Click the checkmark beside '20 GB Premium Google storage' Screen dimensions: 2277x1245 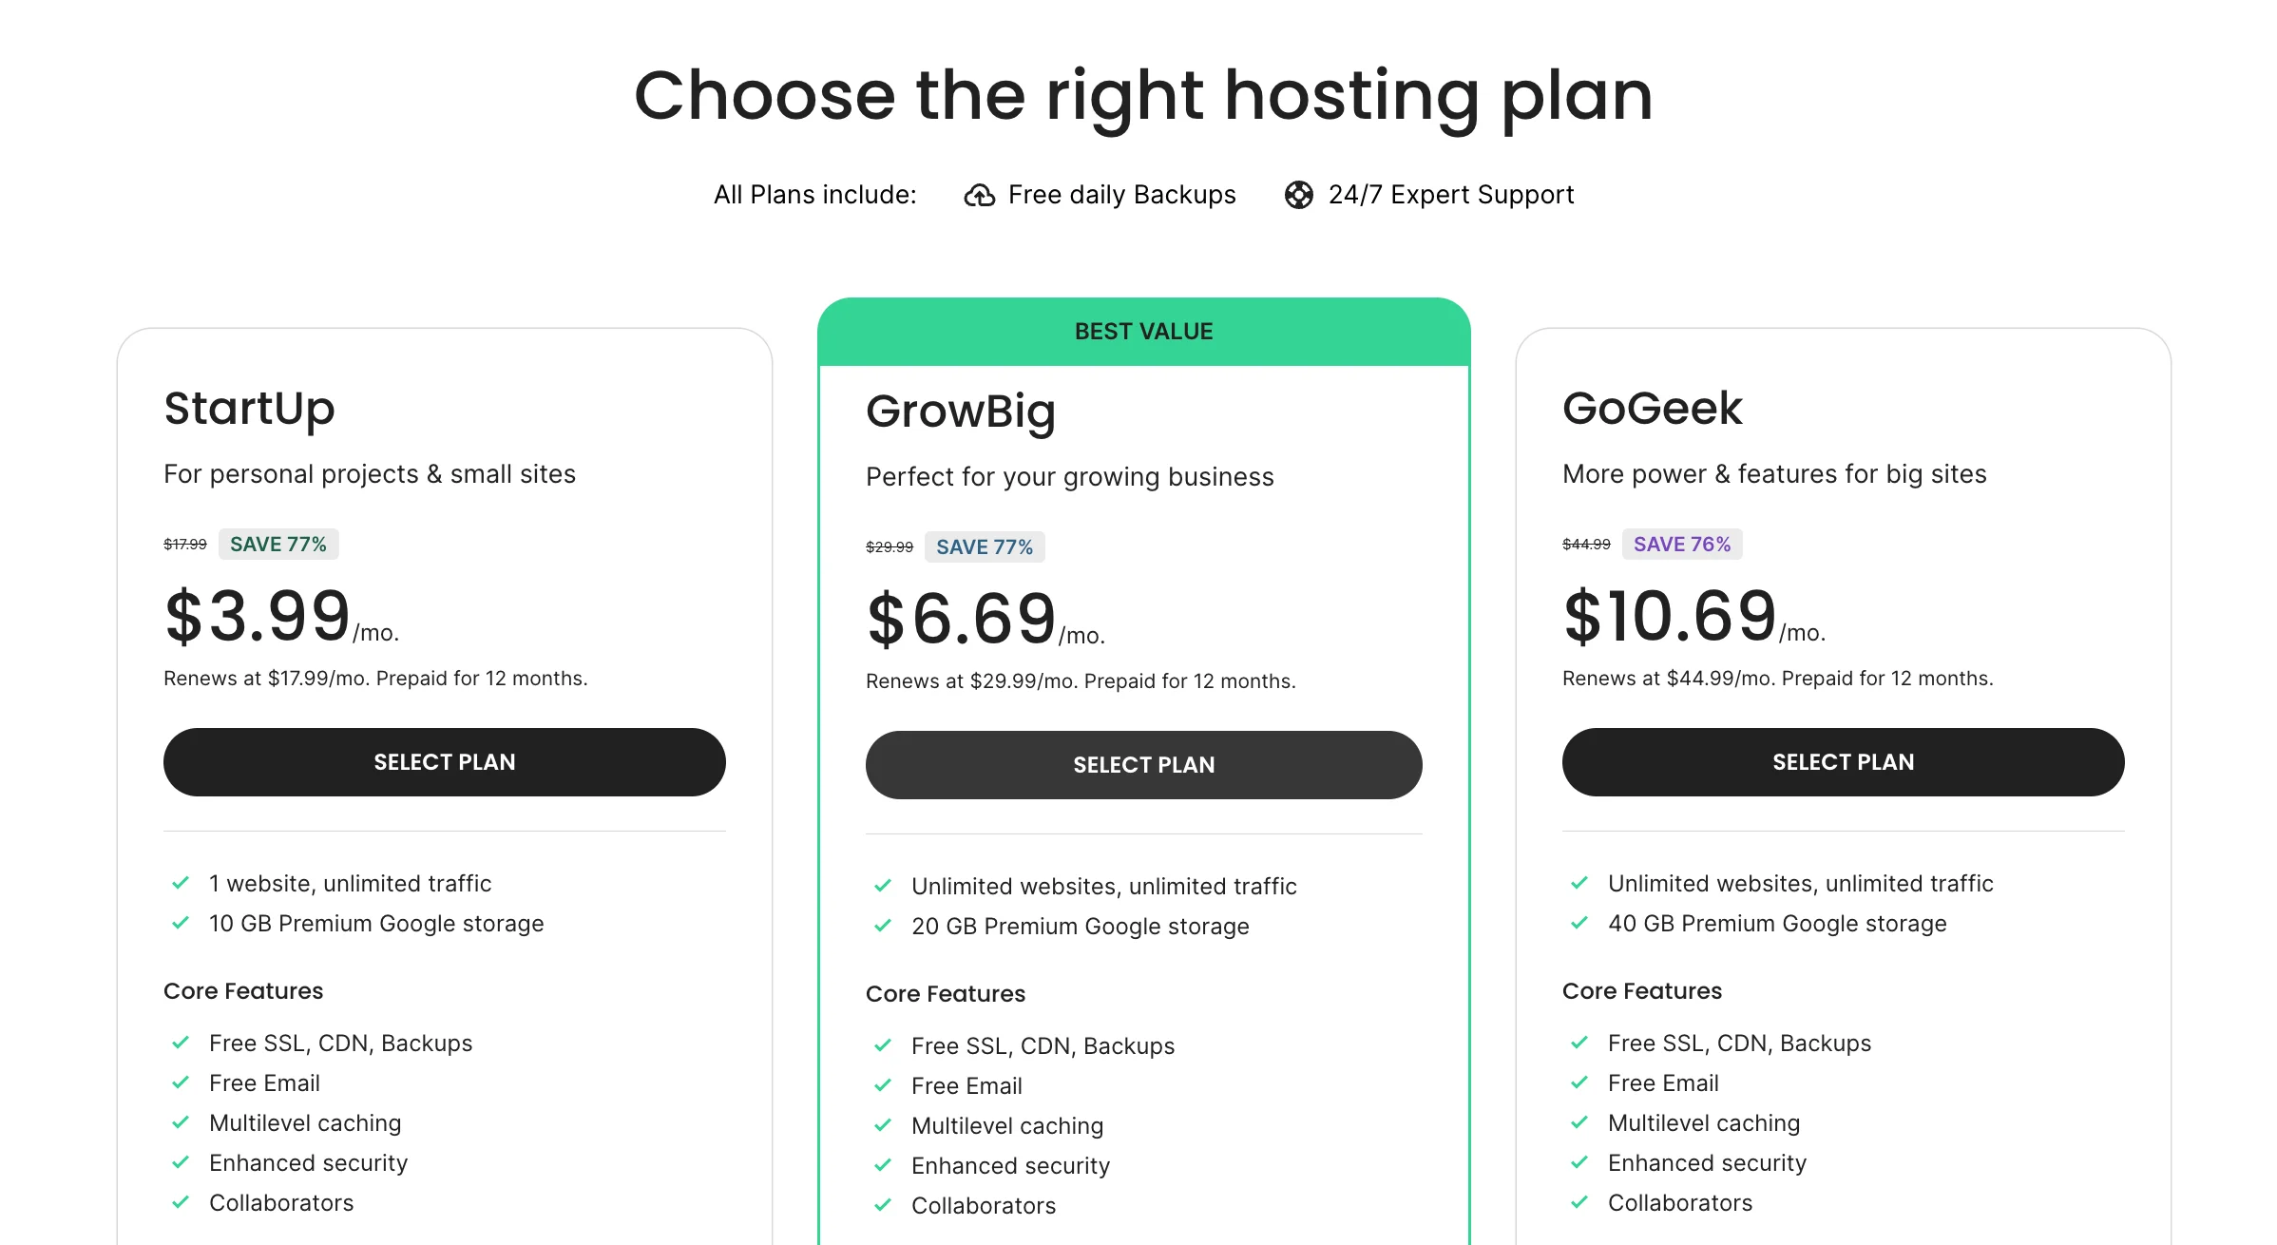click(883, 926)
